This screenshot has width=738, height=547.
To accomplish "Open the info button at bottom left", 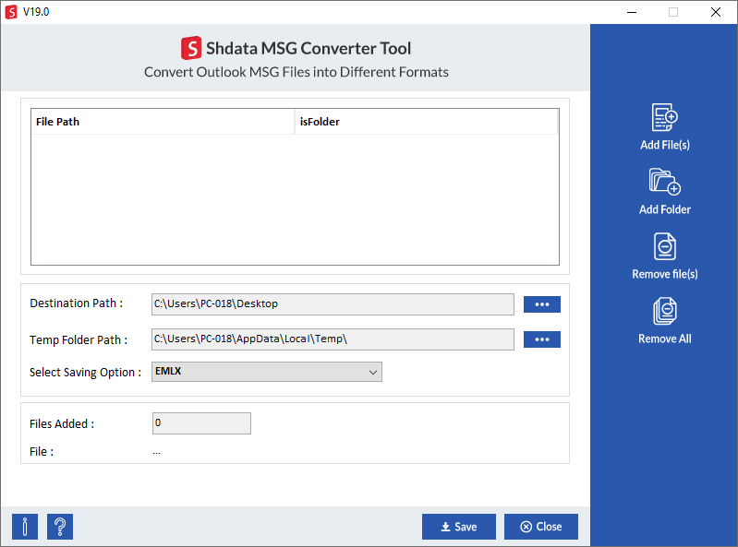I will click(x=24, y=527).
